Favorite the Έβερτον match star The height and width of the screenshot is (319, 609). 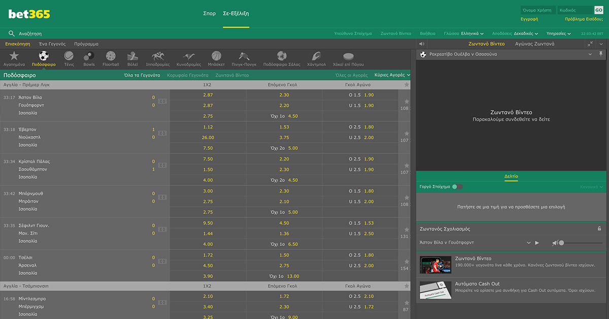tap(406, 134)
